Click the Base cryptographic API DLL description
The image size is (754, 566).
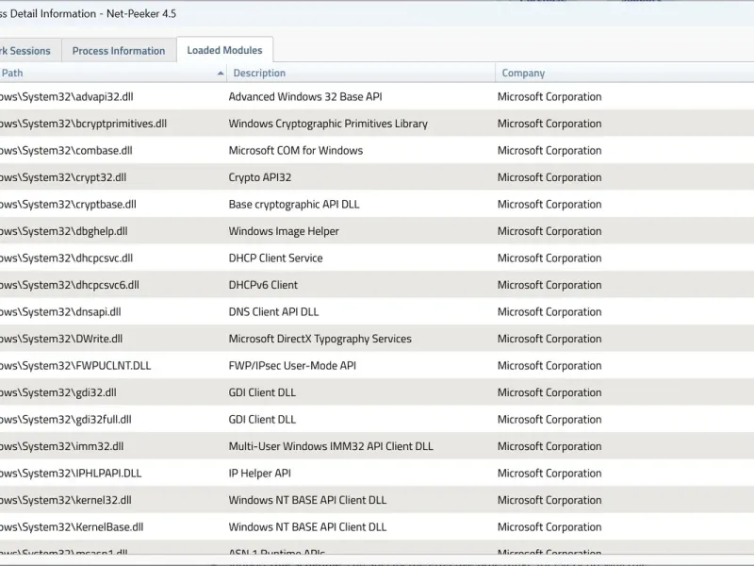pos(294,205)
